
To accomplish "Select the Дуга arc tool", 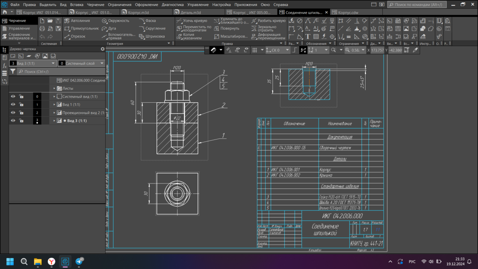I will [109, 28].
